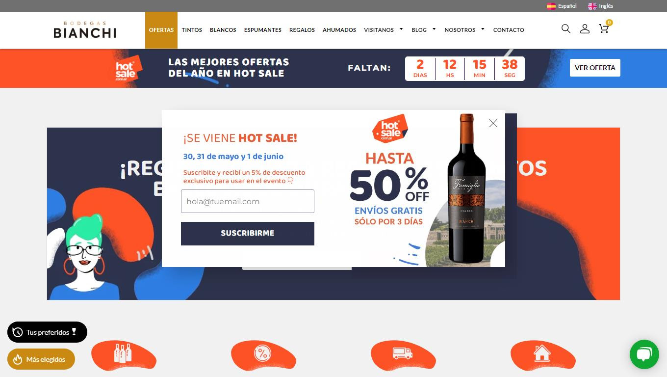Viewport: 667px width, 377px height.
Task: Click the wine bottles category icon
Action: 123,354
